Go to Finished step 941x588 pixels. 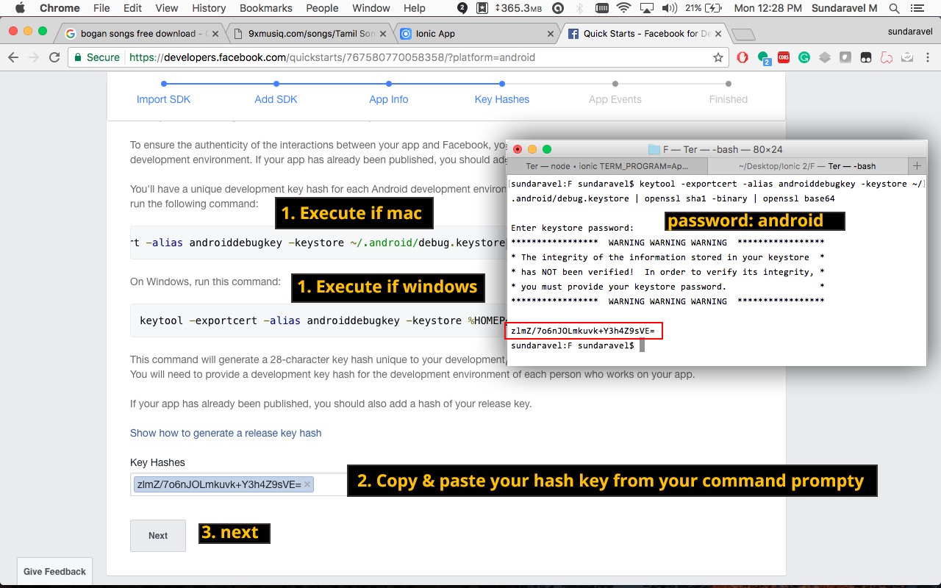[x=728, y=99]
